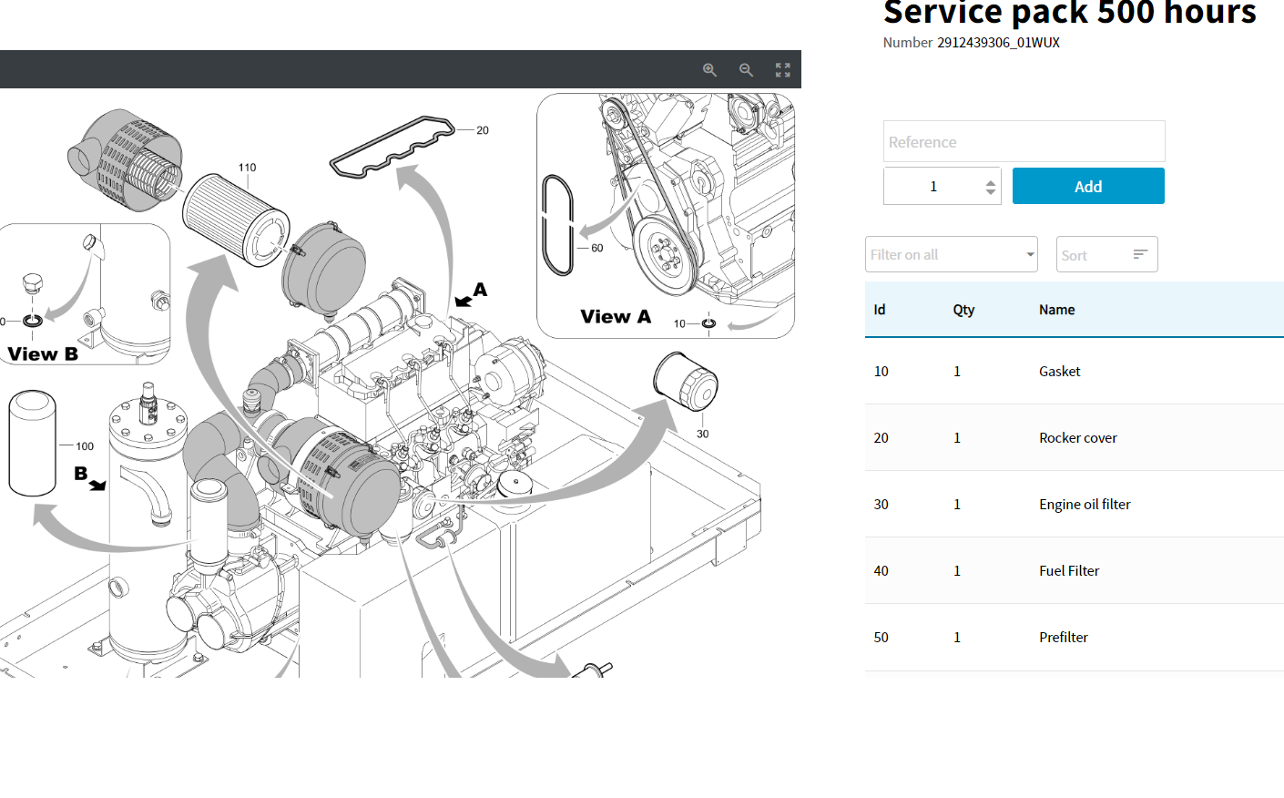The width and height of the screenshot is (1284, 798).
Task: Select the Engine oil filter row
Action: coord(1085,505)
